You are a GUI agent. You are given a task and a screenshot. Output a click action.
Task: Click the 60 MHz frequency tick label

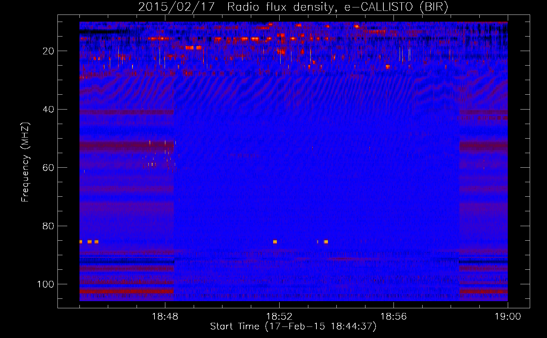tap(48, 168)
